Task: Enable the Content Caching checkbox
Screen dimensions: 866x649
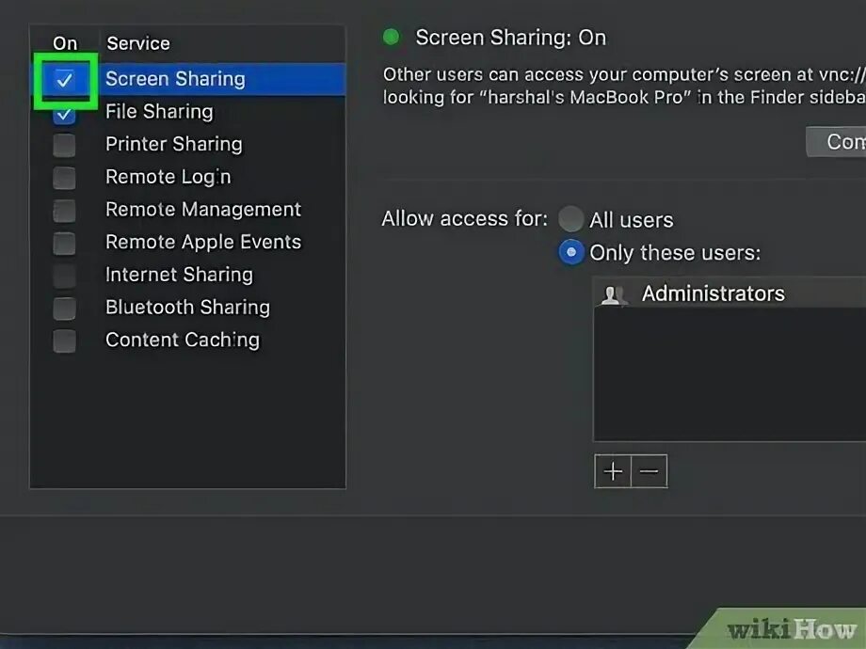Action: [x=64, y=340]
